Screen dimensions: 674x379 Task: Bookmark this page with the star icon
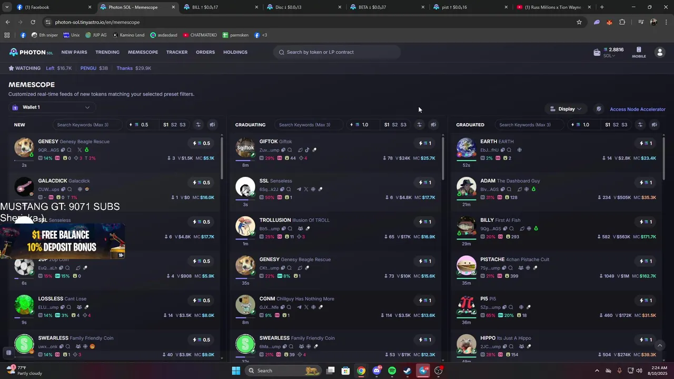[579, 22]
